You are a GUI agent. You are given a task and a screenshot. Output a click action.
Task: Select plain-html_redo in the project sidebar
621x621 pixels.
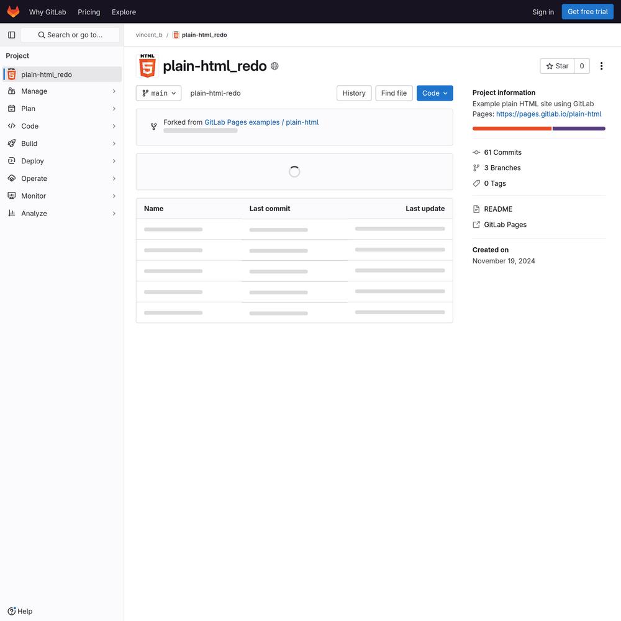click(62, 75)
